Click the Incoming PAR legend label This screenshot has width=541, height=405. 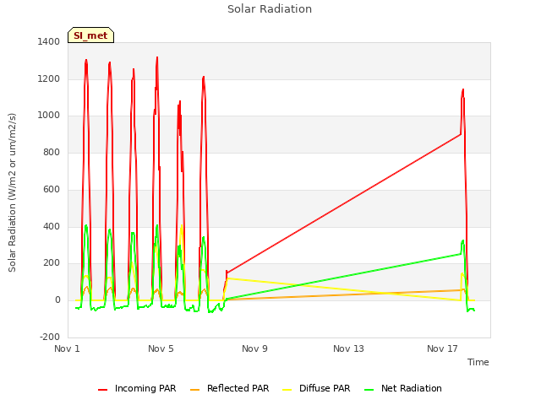[145, 388]
